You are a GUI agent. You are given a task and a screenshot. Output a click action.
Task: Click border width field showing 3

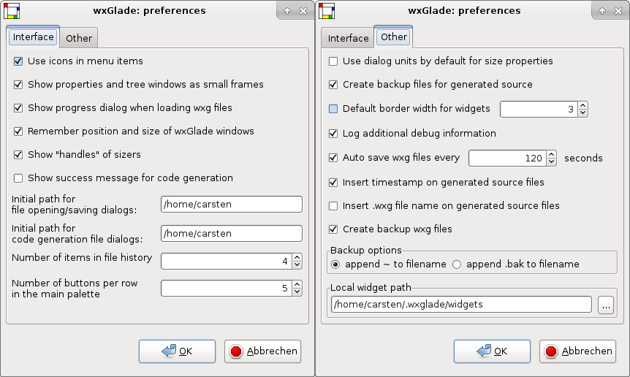tap(539, 109)
